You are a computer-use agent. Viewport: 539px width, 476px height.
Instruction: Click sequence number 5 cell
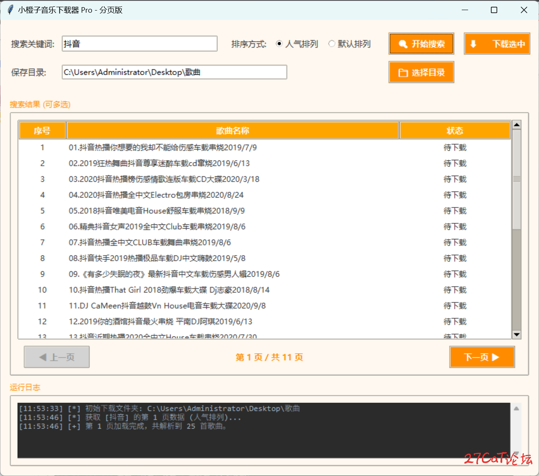[x=42, y=211]
